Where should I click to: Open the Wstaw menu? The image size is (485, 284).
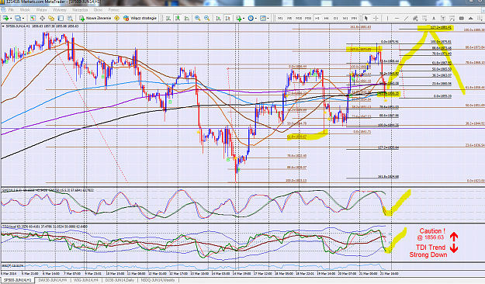tap(41, 10)
